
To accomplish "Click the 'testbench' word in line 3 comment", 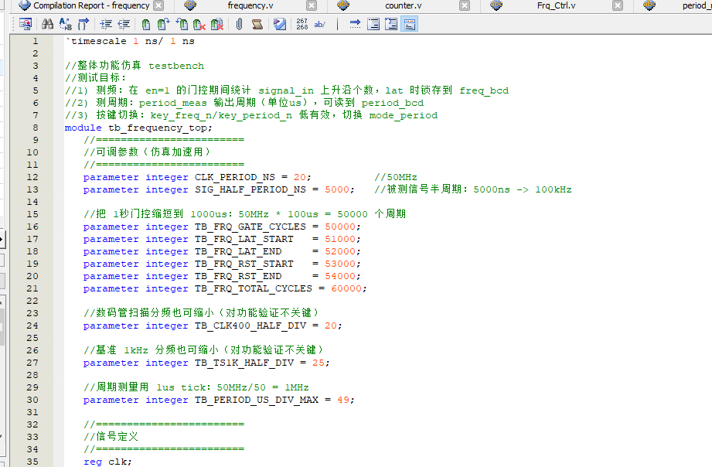I will [x=176, y=66].
